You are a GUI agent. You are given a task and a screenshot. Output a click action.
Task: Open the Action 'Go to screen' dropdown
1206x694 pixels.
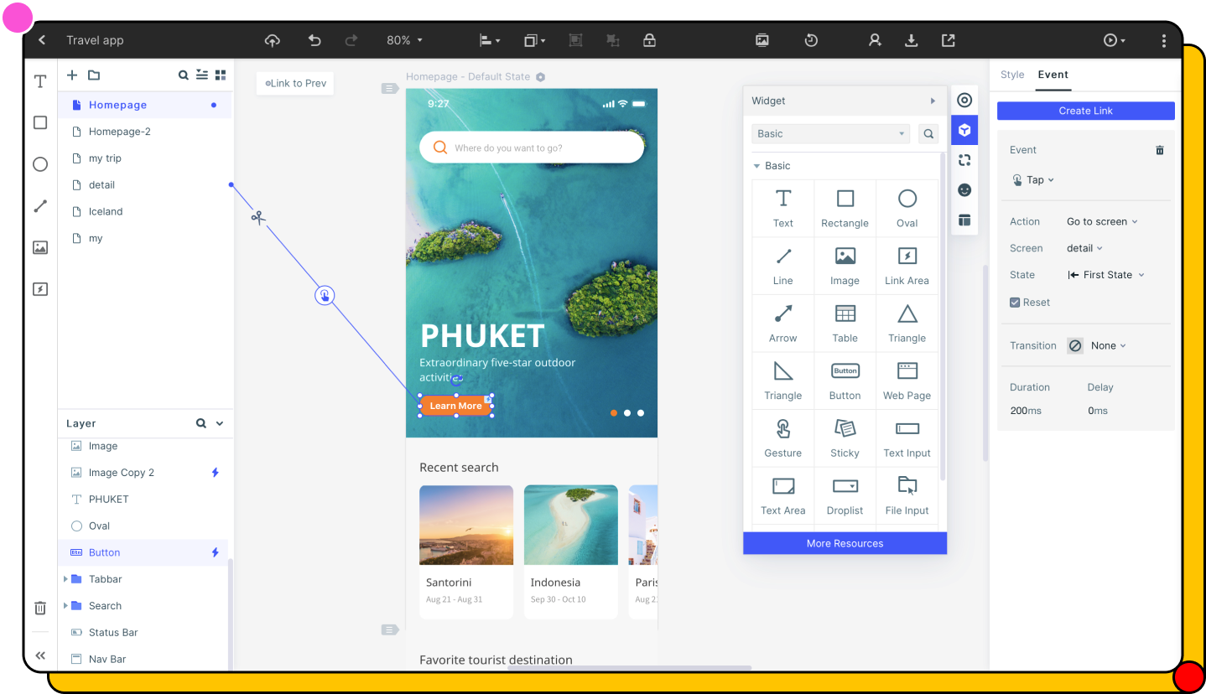tap(1101, 221)
